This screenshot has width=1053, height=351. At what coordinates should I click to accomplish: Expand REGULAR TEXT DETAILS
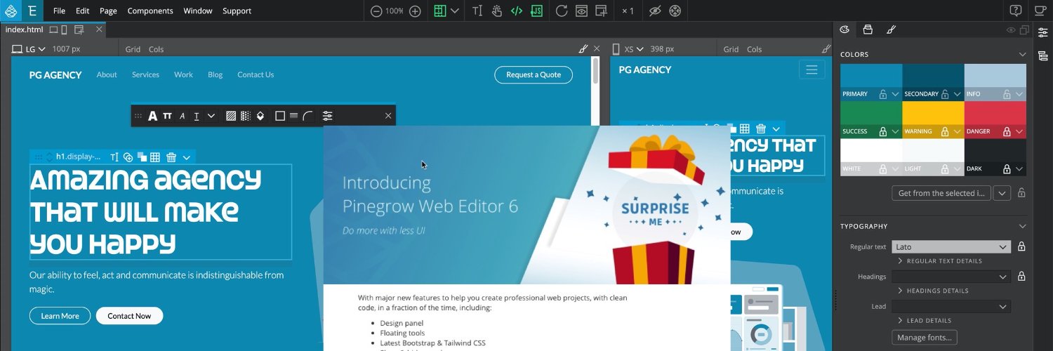(x=940, y=261)
